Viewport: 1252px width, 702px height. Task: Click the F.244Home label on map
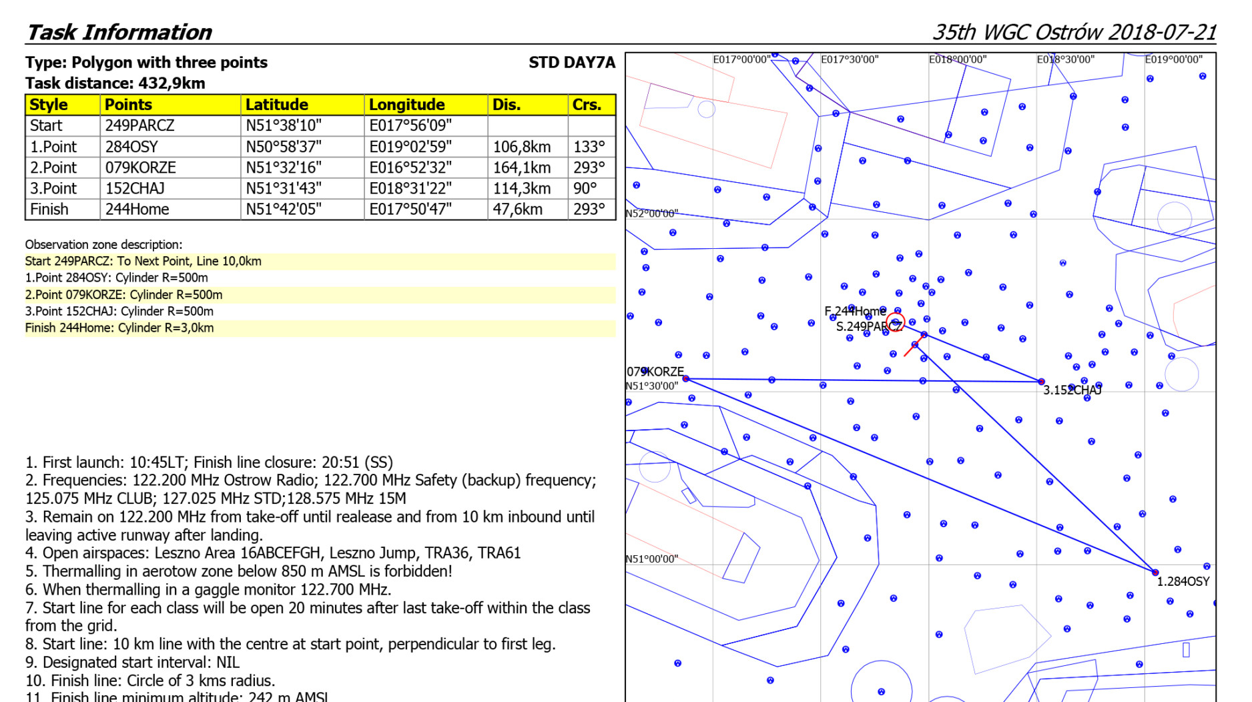point(855,311)
